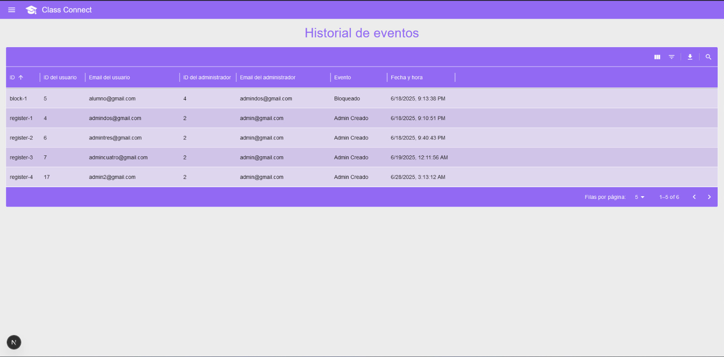Click the 6/18/2025, 9:10:51 PM timestamp
The image size is (724, 357).
(418, 118)
